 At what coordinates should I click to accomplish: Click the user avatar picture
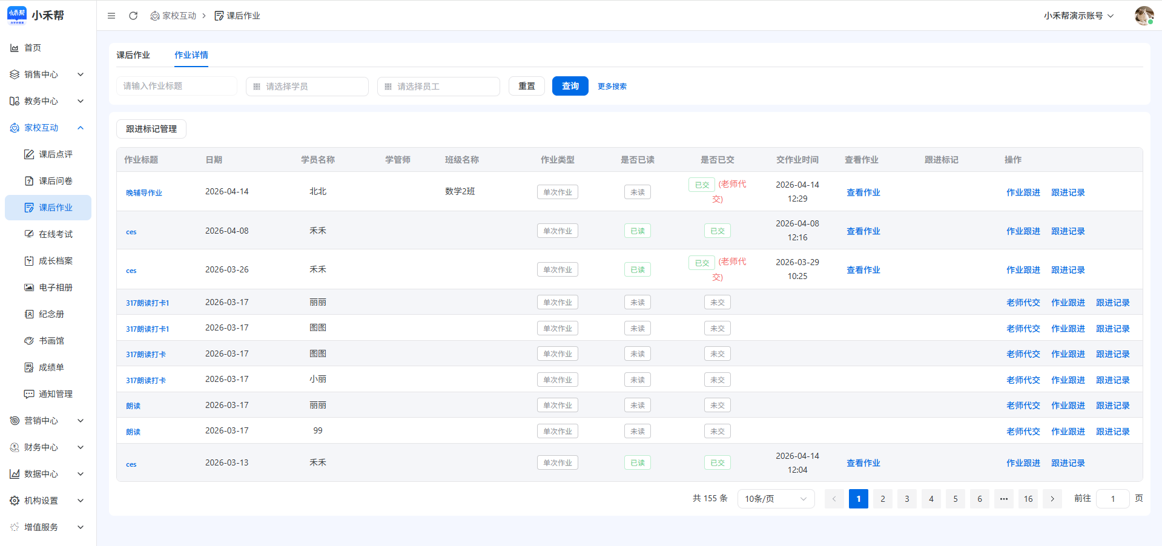coord(1143,16)
